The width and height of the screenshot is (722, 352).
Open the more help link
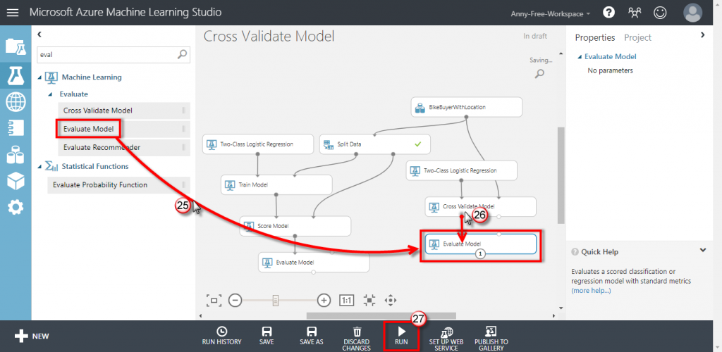tap(591, 291)
